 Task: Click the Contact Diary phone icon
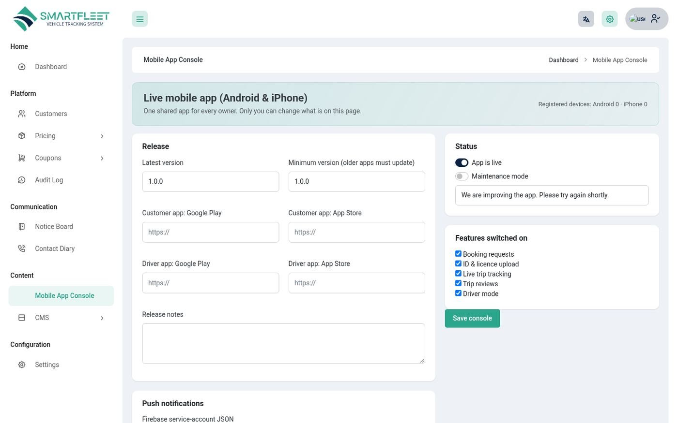point(22,248)
